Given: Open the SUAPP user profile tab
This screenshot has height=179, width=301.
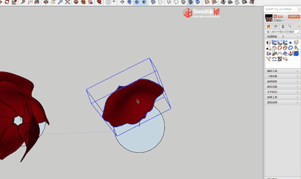Looking at the screenshot, I should point(283,26).
